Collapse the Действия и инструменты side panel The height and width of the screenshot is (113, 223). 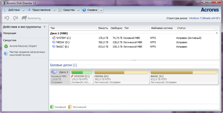45,27
